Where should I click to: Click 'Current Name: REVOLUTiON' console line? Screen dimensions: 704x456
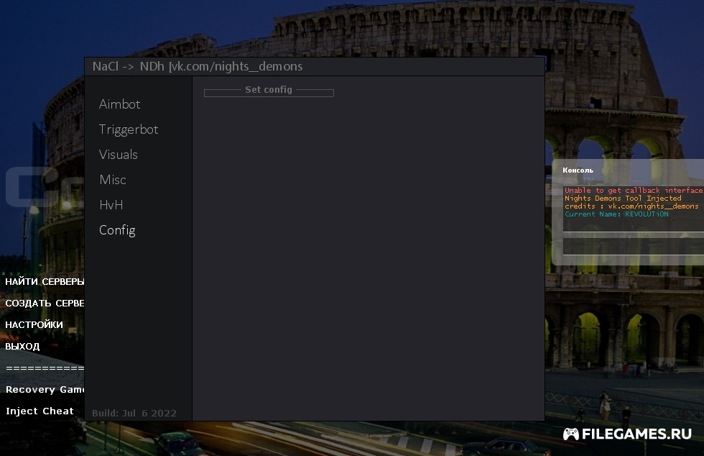point(616,214)
